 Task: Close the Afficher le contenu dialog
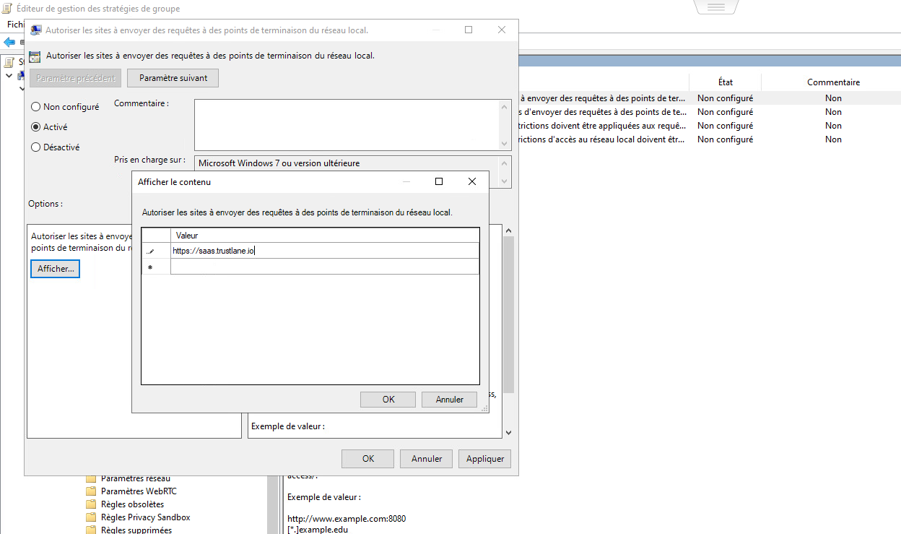[x=472, y=182]
